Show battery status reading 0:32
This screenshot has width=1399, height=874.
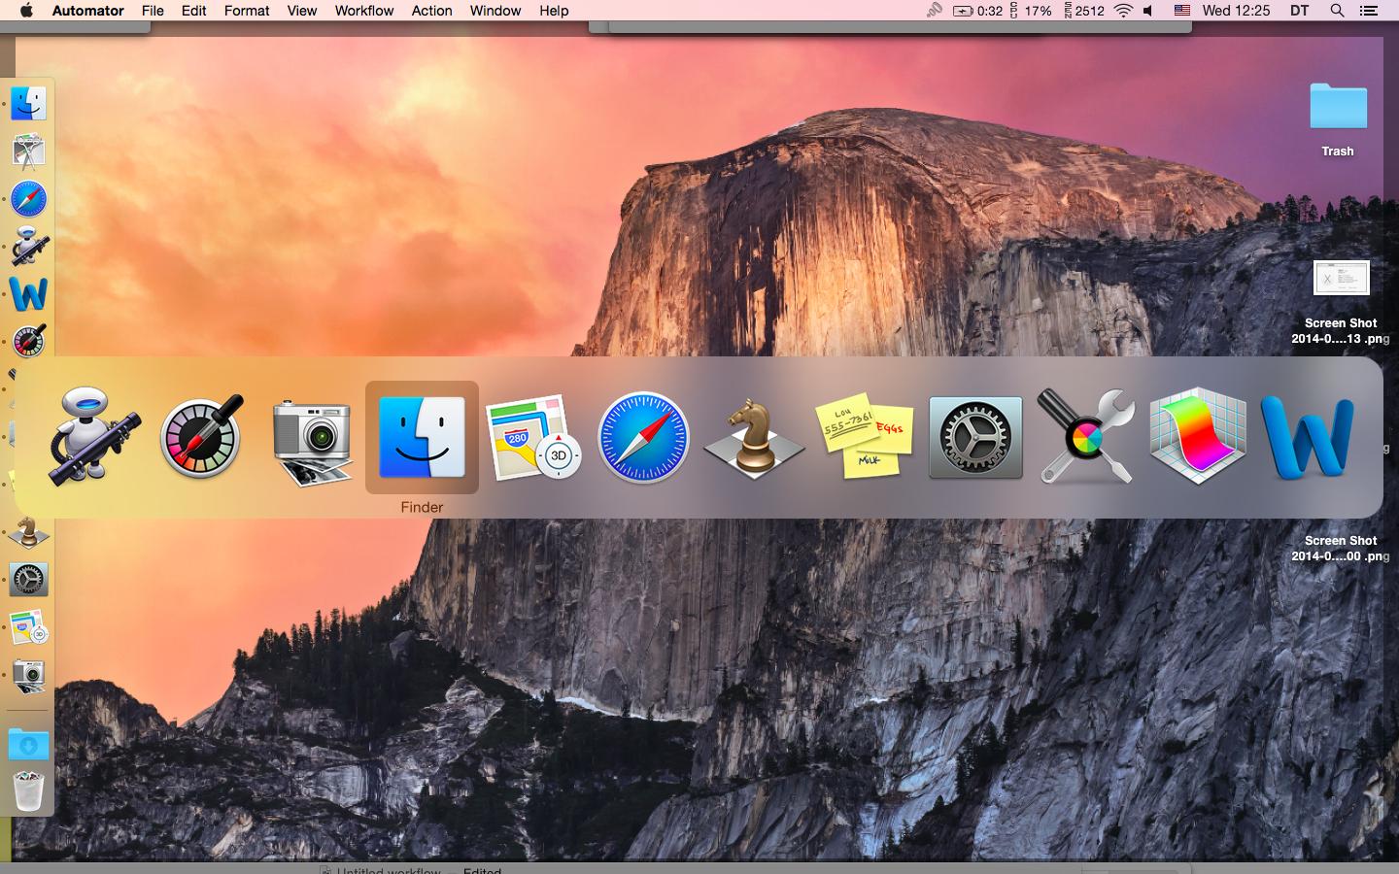click(977, 11)
